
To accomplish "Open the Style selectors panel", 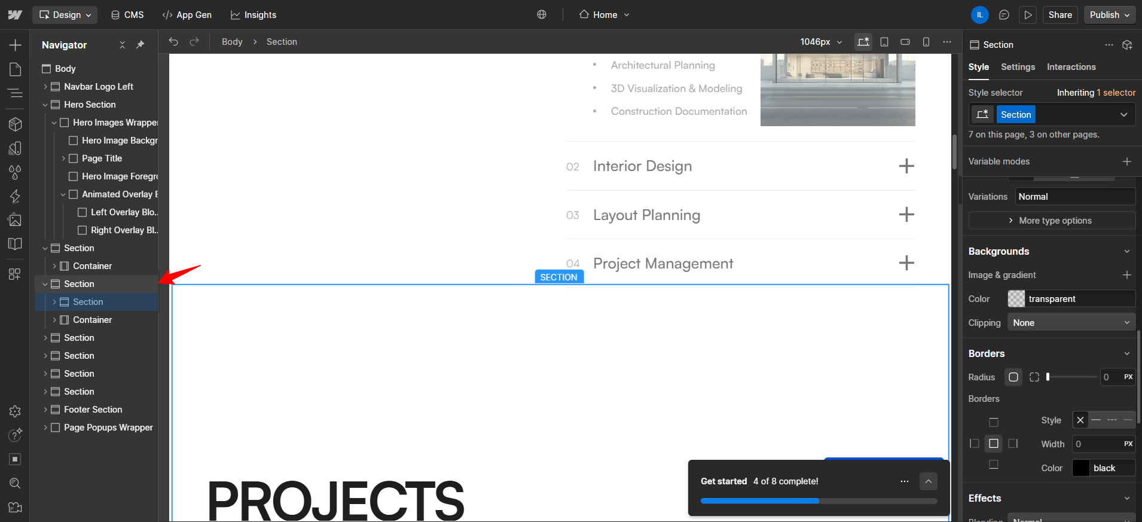I will [15, 148].
